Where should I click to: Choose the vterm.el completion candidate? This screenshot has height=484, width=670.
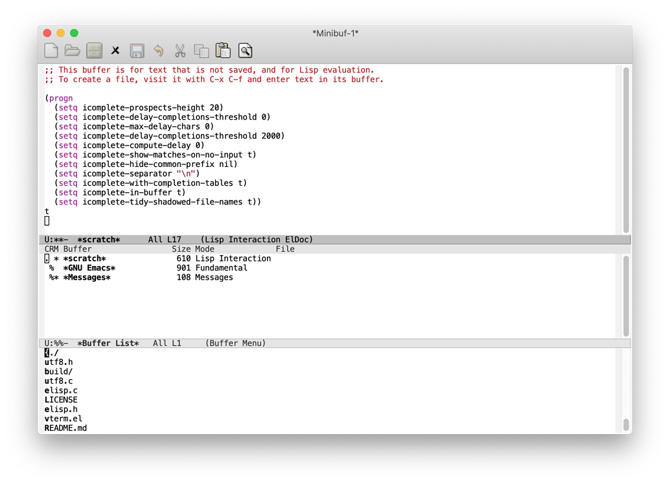(64, 419)
